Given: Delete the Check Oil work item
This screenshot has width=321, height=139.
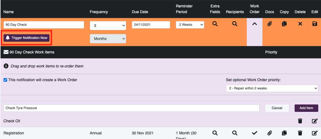Looking at the screenshot, I should click(300, 121).
